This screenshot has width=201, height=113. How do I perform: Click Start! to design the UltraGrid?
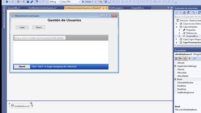point(22,67)
